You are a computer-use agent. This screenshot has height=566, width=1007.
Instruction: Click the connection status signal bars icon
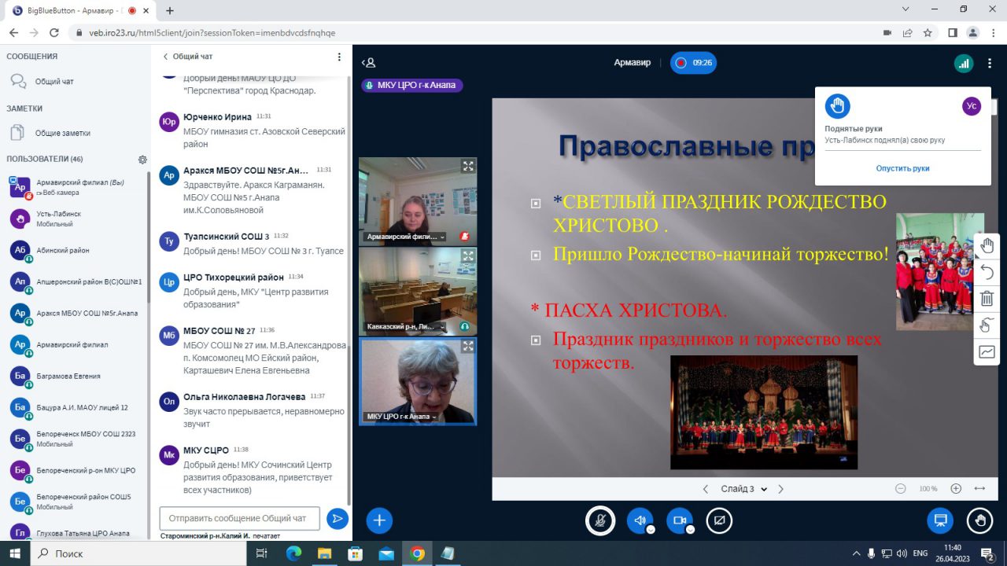pyautogui.click(x=963, y=64)
